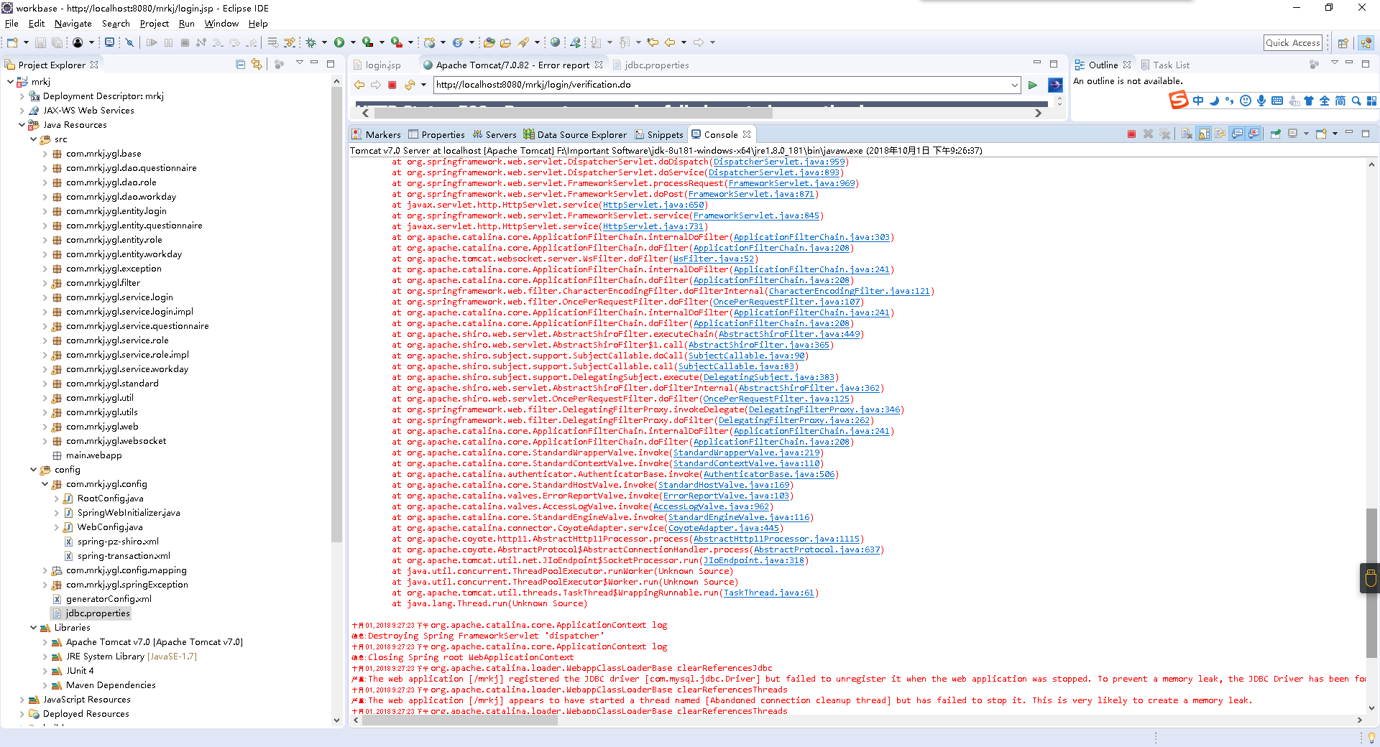Screen dimensions: 1380x747
Task: Click Collapse All in Project Explorer
Action: [240, 65]
